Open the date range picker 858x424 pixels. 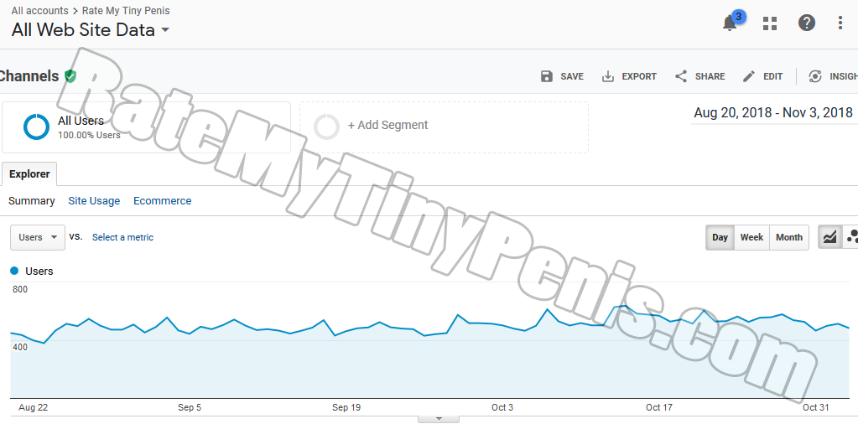(772, 113)
